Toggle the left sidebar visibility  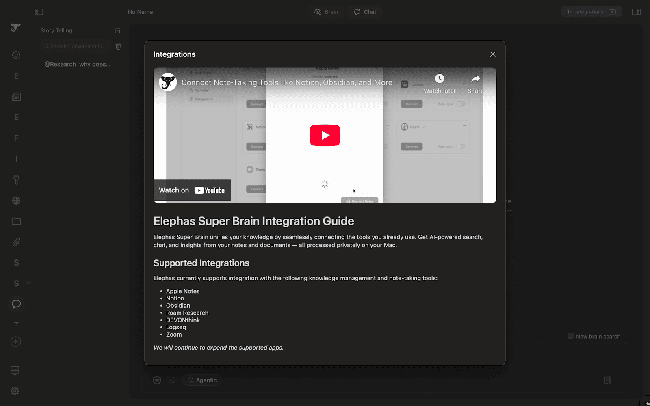(x=39, y=12)
